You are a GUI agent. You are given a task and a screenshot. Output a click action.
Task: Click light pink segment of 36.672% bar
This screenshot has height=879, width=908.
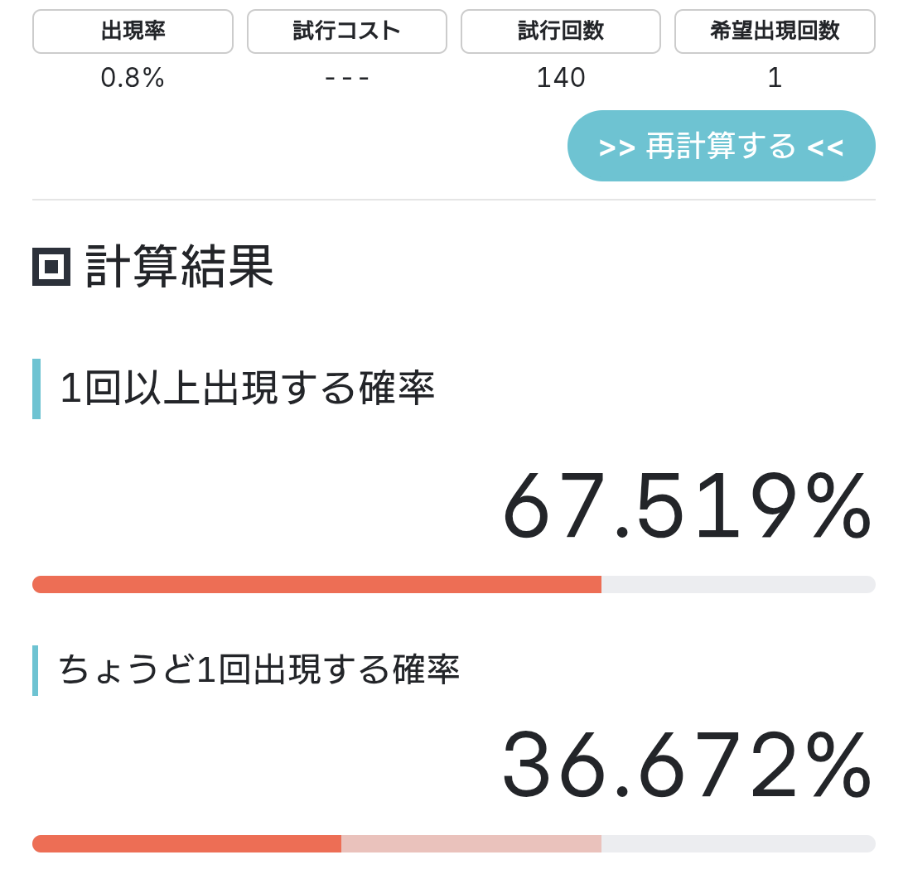(x=471, y=844)
